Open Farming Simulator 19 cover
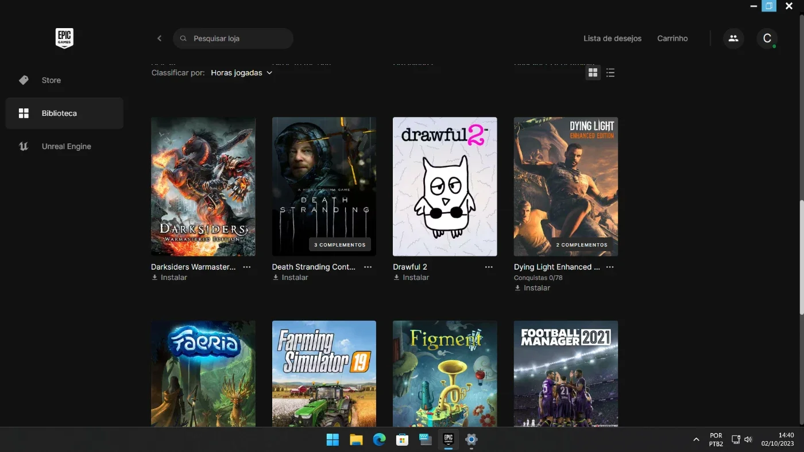804x452 pixels. (324, 373)
